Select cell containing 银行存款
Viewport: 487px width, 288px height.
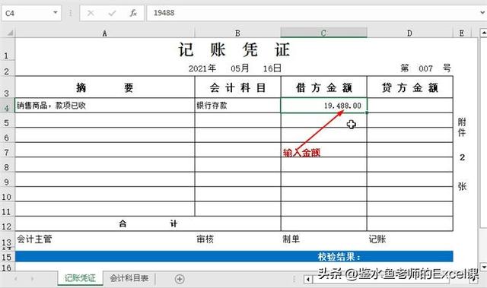[237, 106]
